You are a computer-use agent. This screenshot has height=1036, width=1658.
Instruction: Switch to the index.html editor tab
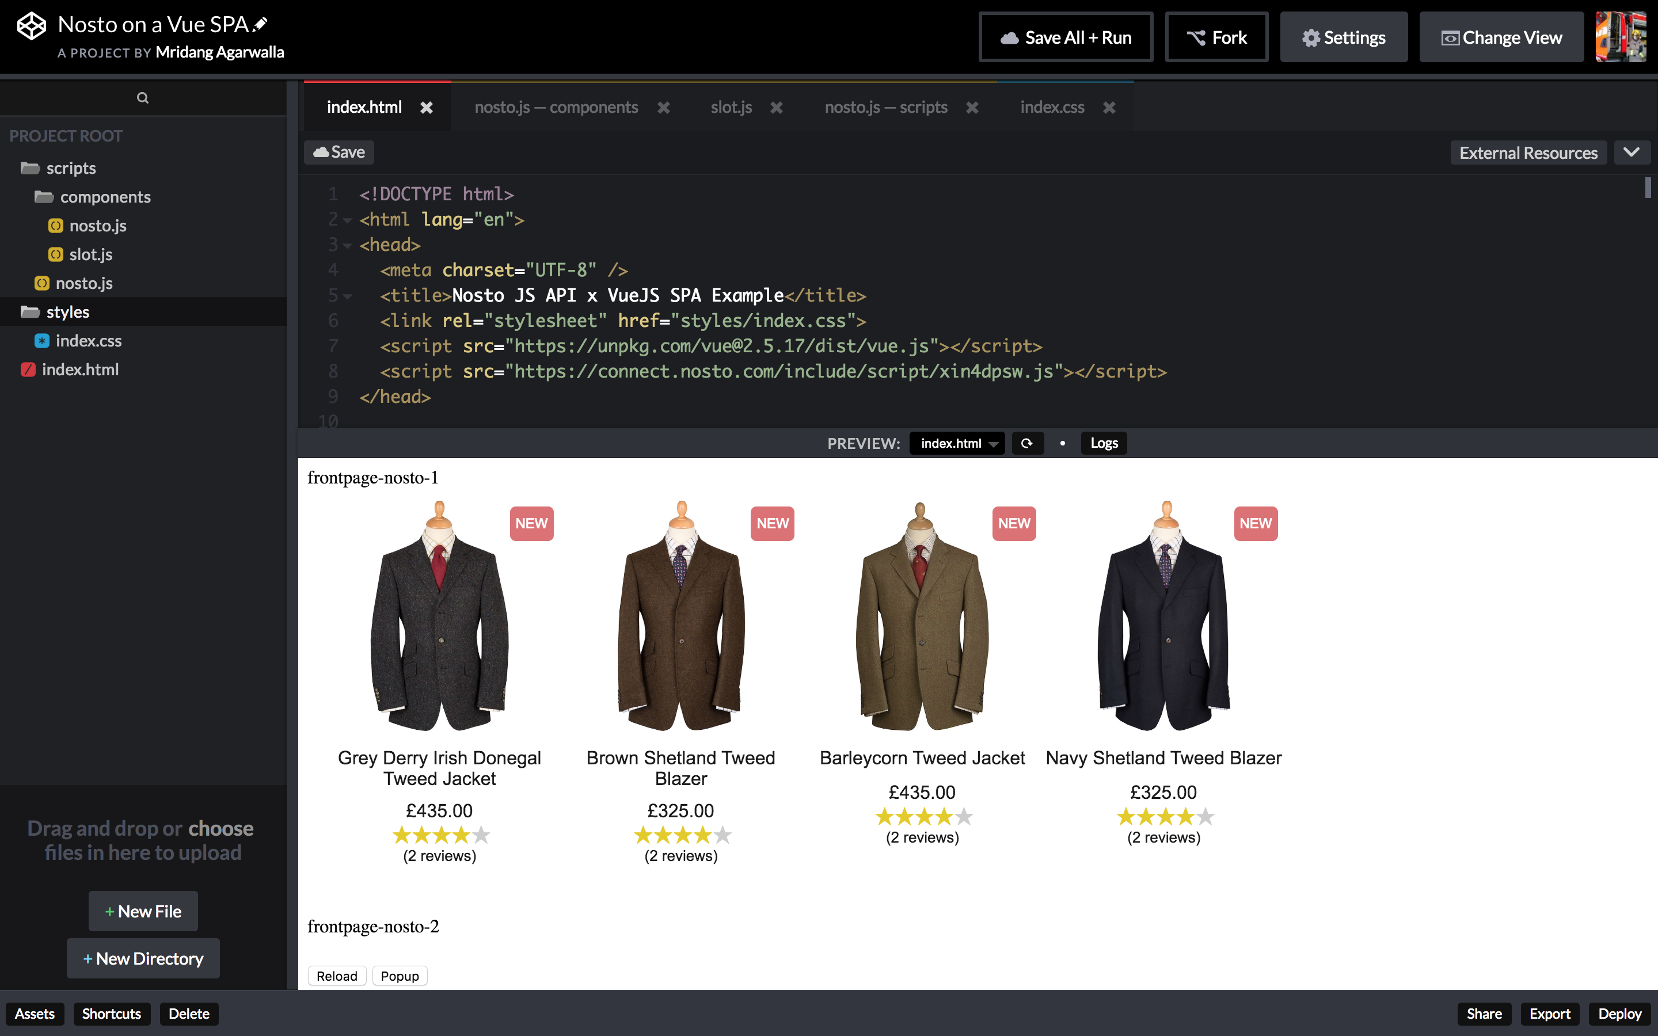tap(364, 108)
